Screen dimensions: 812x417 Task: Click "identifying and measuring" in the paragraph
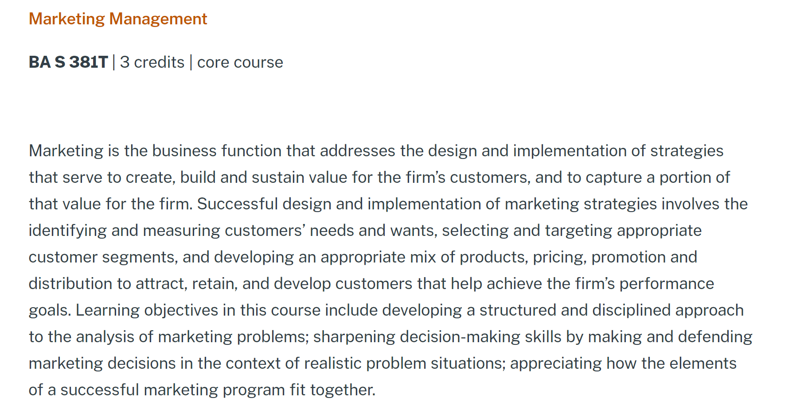click(125, 231)
